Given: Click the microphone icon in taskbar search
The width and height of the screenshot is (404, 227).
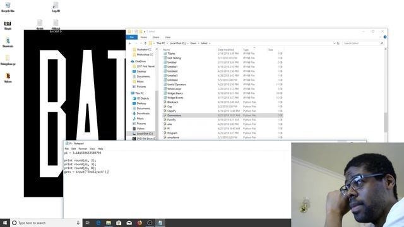Looking at the screenshot, I should click(x=78, y=223).
